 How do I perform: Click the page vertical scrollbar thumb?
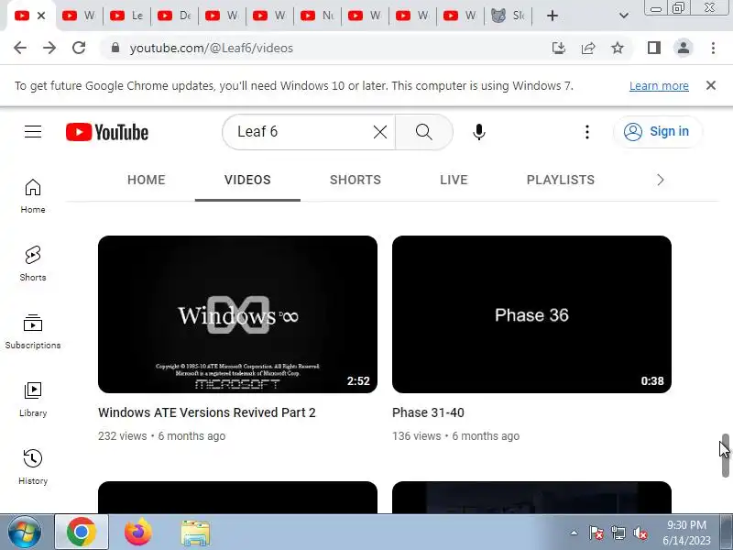726,456
